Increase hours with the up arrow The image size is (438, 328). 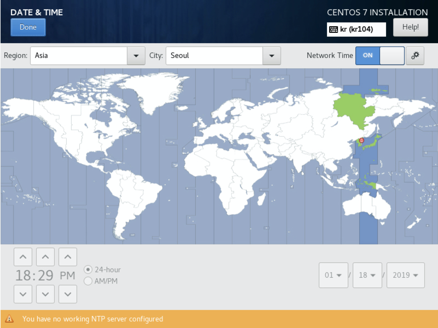[23, 257]
